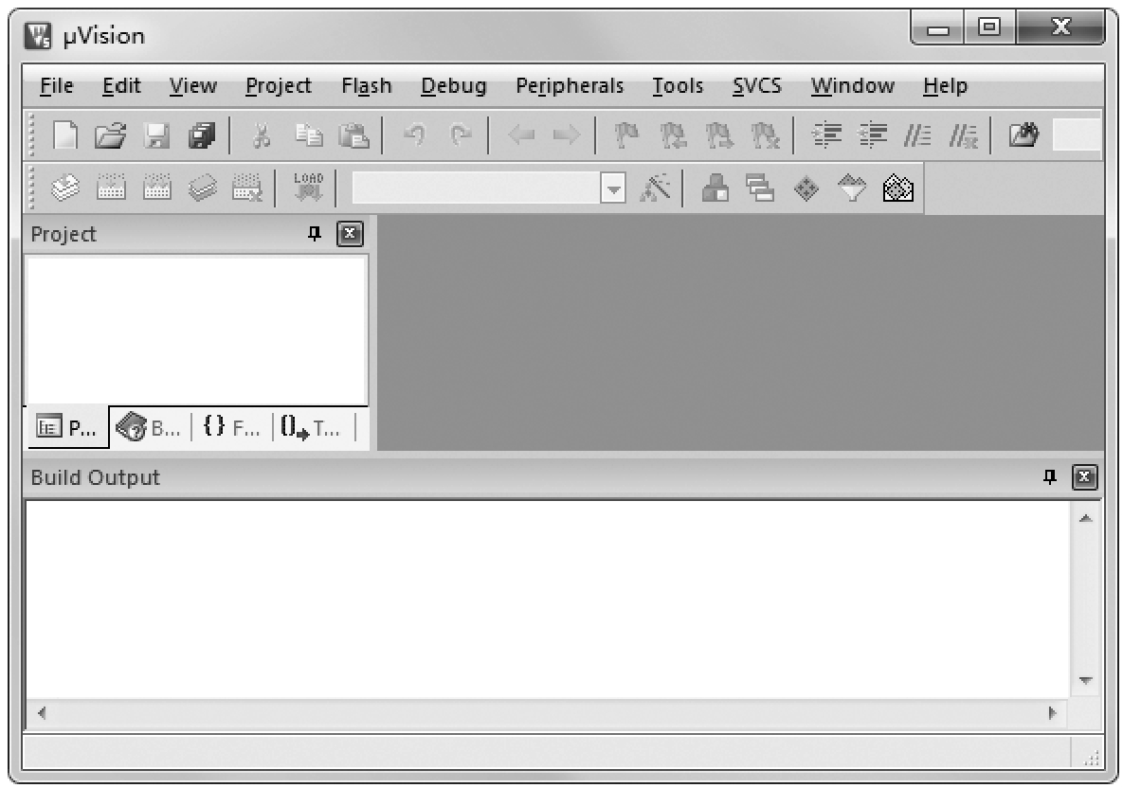This screenshot has height=788, width=1123.
Task: Insert bookmark flag icon
Action: click(626, 134)
